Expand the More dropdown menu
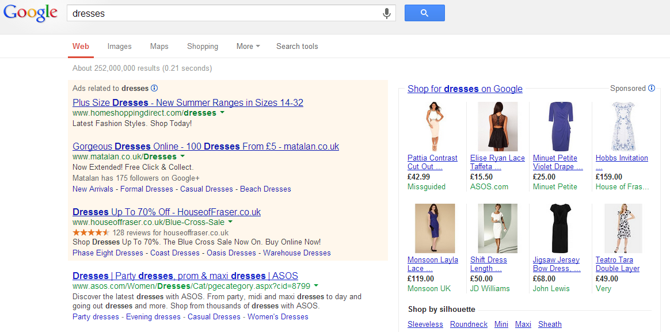This screenshot has height=332, width=670. [x=248, y=46]
